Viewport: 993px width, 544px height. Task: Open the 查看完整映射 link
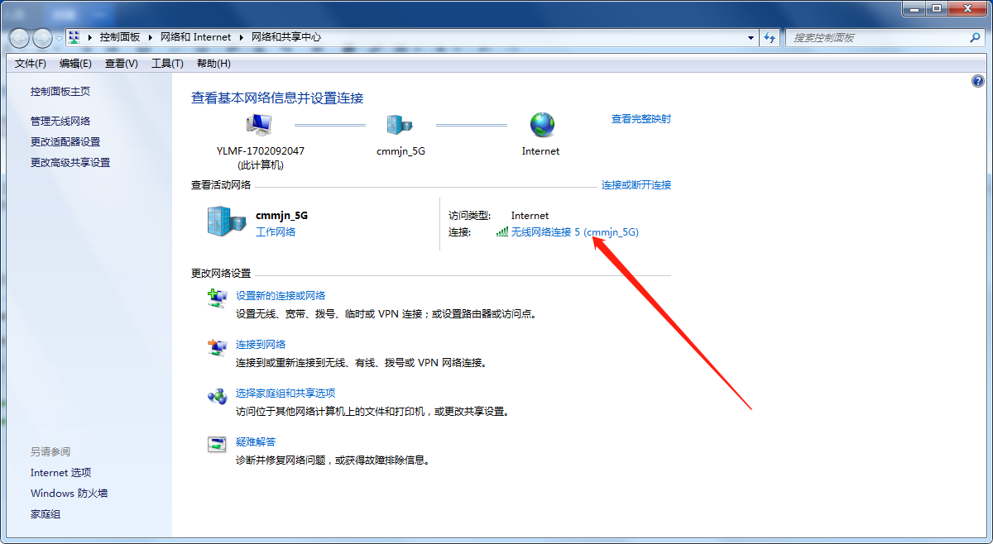coord(640,119)
